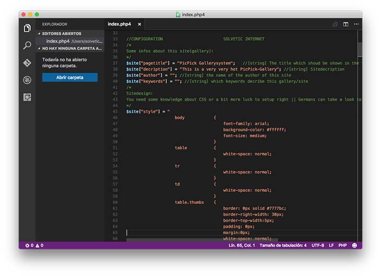Change Tamaño de tabulación: 4 setting
381x276 pixels.
(x=283, y=245)
